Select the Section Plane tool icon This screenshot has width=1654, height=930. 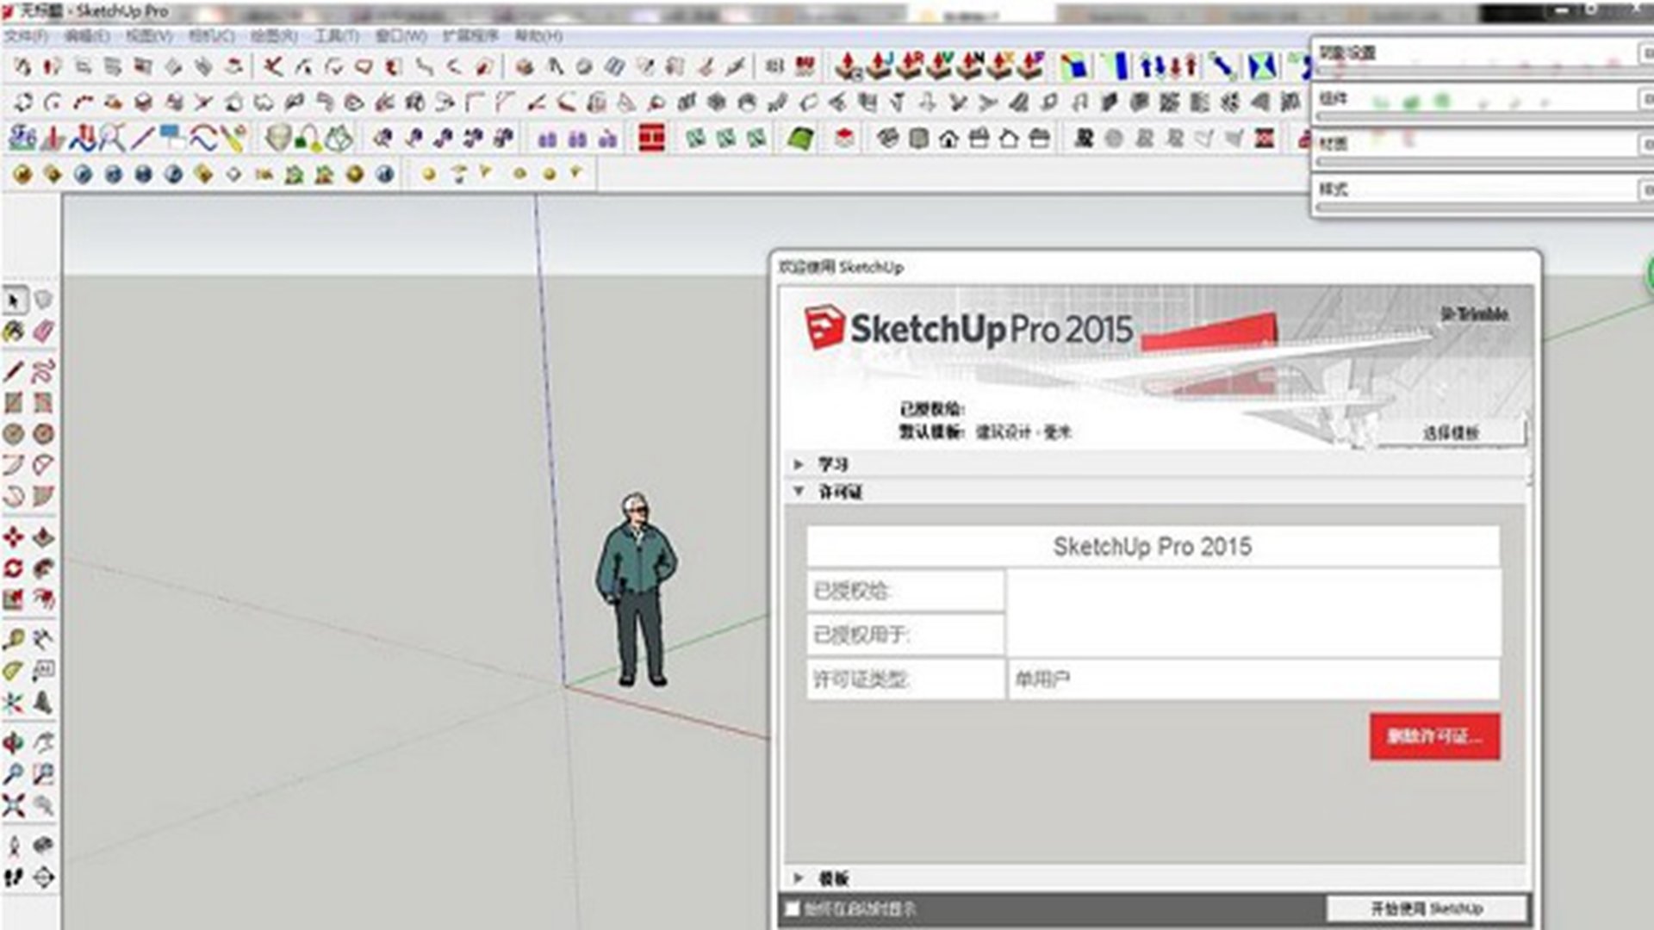(43, 877)
